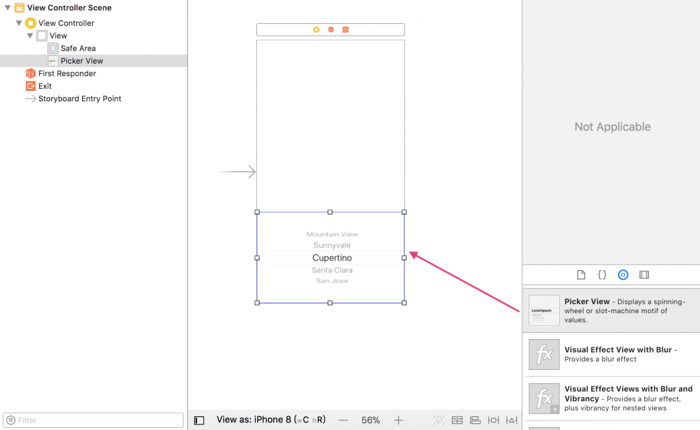
Task: Click the Exit icon in outline
Action: [x=30, y=85]
